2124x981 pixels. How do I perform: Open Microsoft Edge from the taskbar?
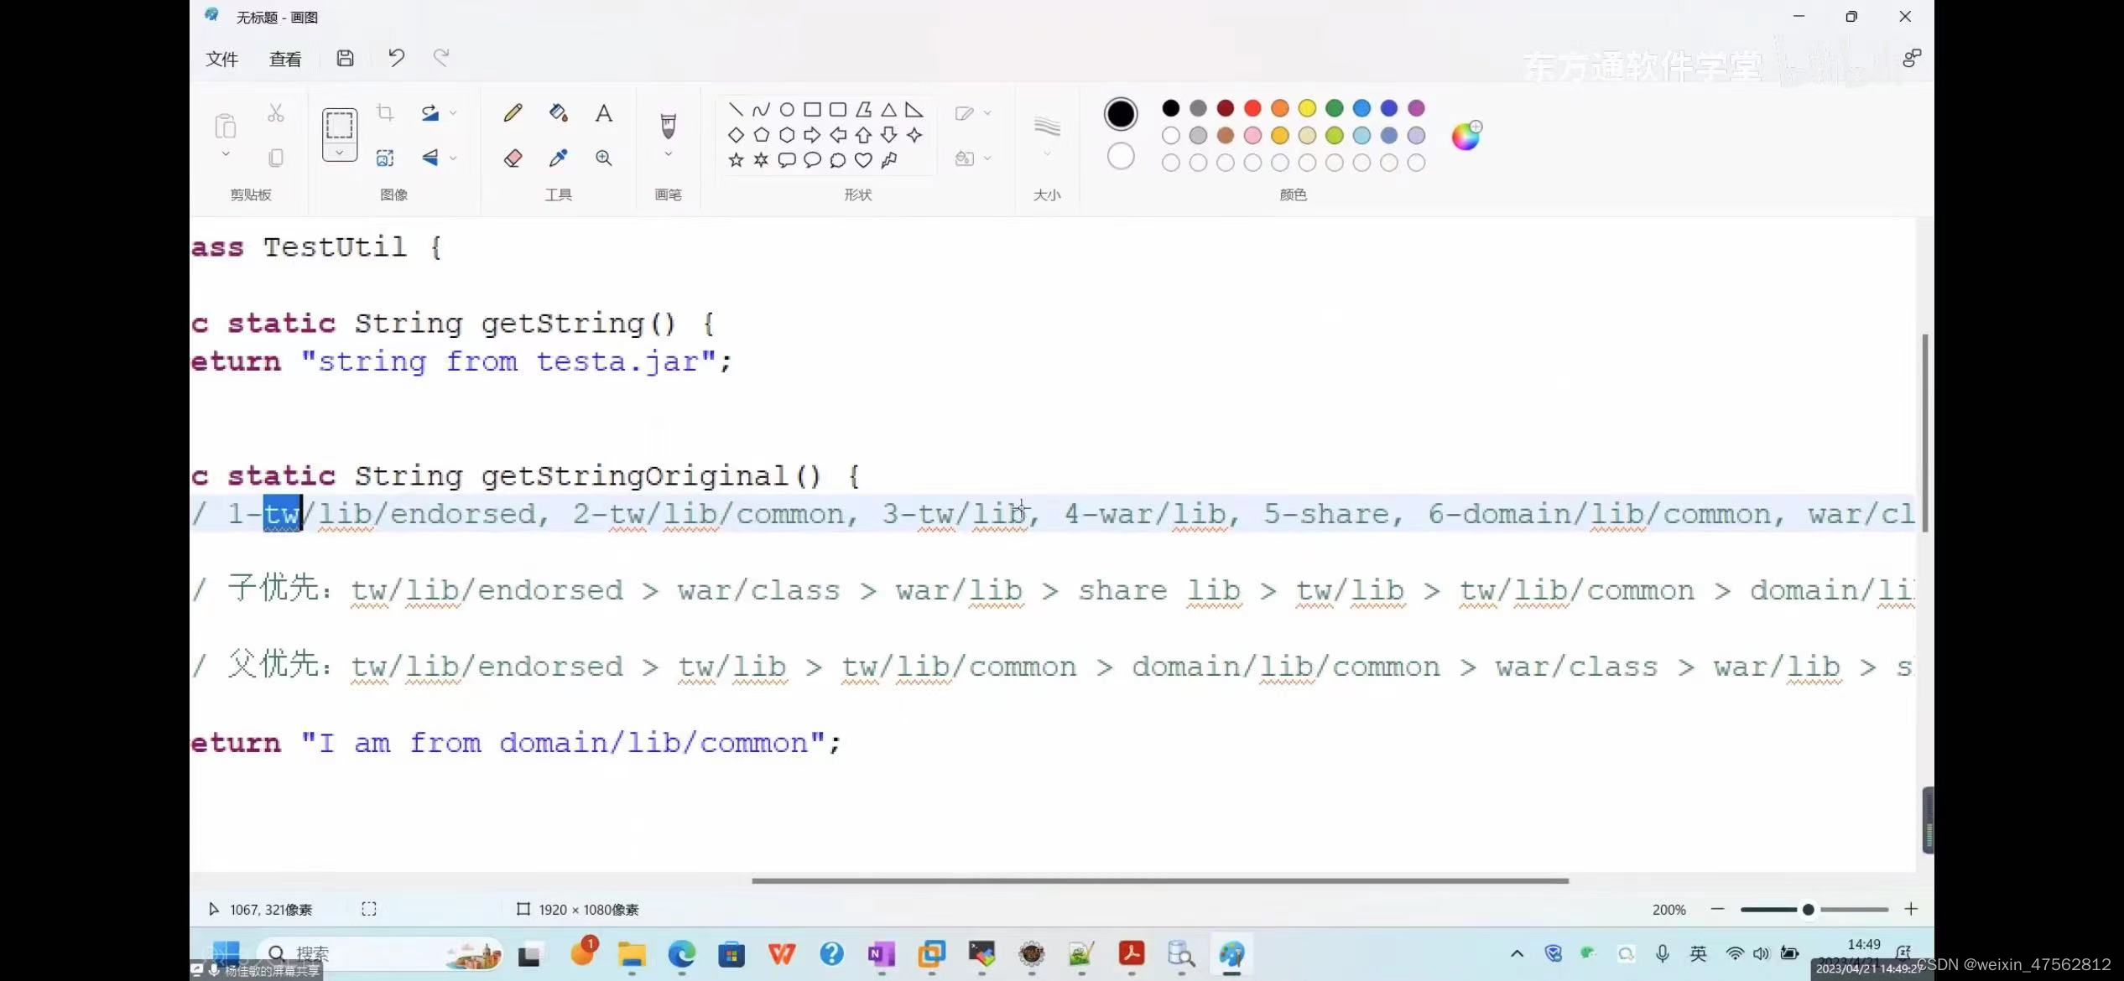pos(681,954)
